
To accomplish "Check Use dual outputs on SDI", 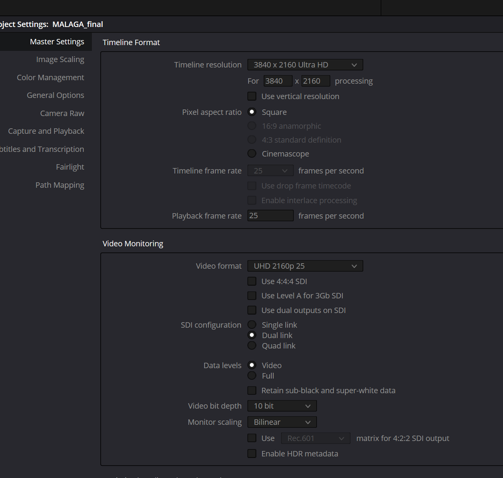I will coord(252,310).
